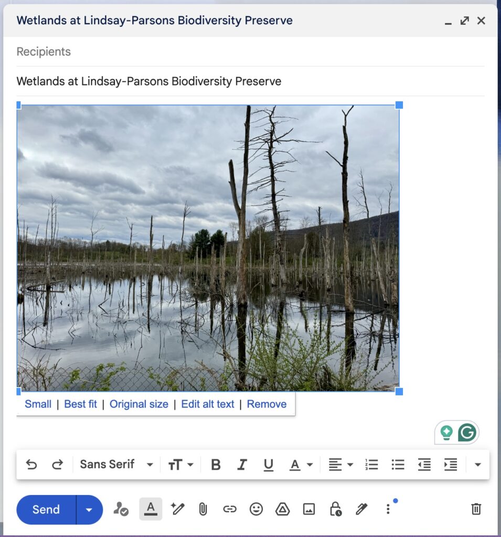Toggle confidential mode lock icon
This screenshot has height=537, width=501.
335,509
